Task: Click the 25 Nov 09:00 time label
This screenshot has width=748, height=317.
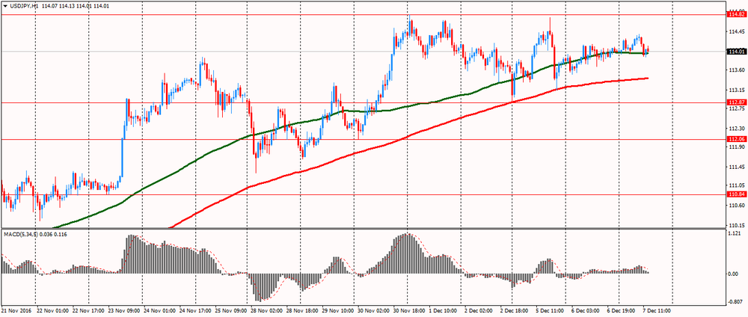Action: tap(231, 310)
